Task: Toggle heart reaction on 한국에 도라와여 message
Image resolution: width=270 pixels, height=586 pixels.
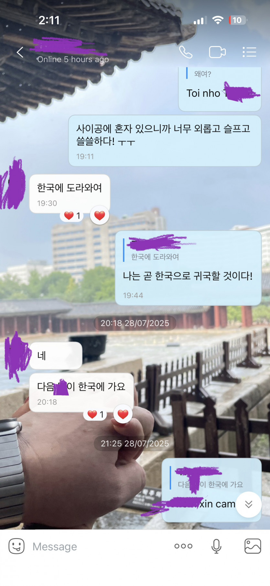Action: [x=100, y=215]
